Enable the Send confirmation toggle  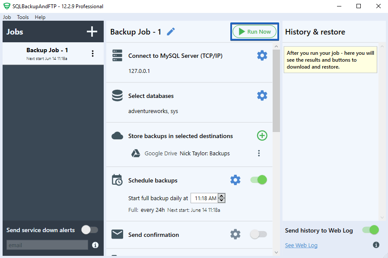[x=258, y=234]
